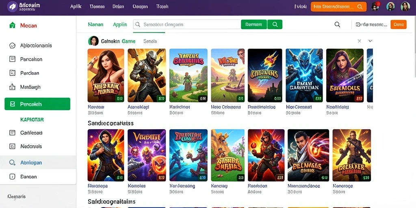
Task: Click the bag icon beside Maniiangh
Action: pyautogui.click(x=12, y=87)
